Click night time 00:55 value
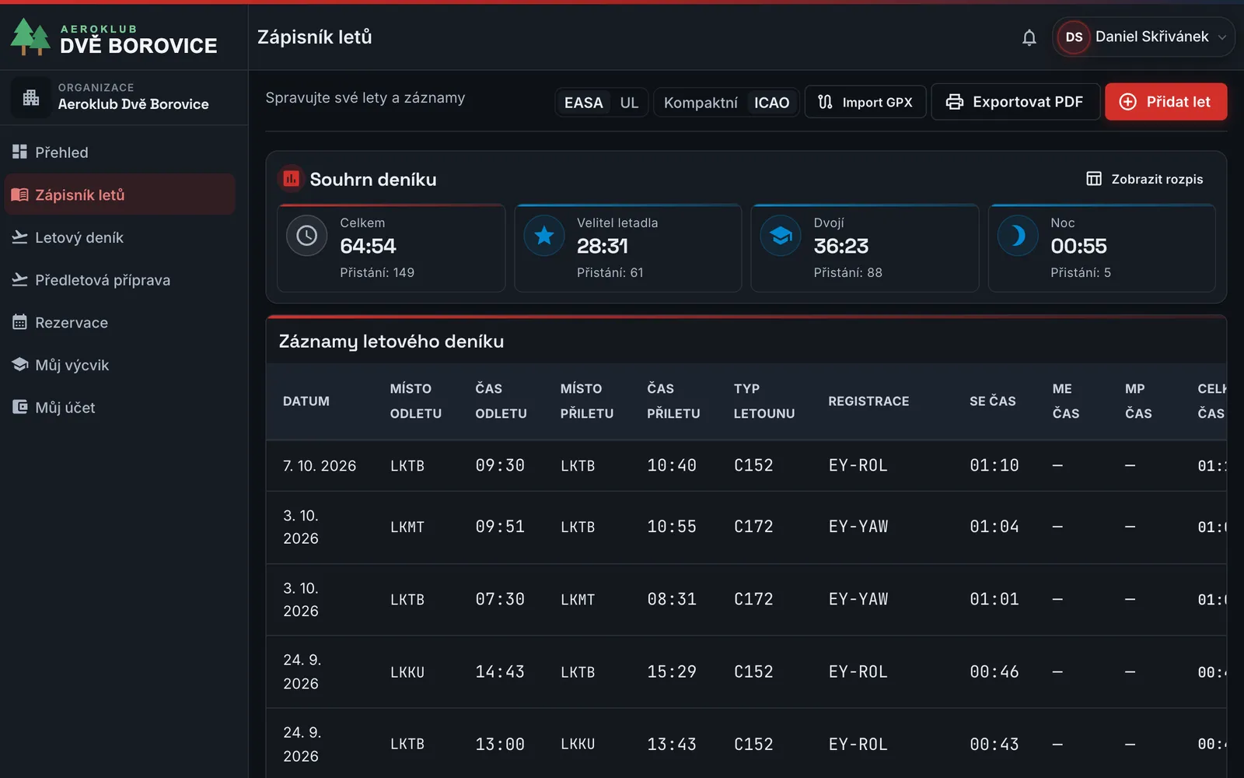1244x778 pixels. pos(1078,247)
